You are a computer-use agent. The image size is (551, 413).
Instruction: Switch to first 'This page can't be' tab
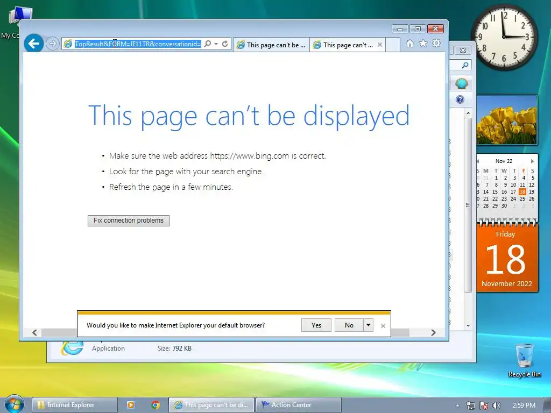pyautogui.click(x=272, y=45)
